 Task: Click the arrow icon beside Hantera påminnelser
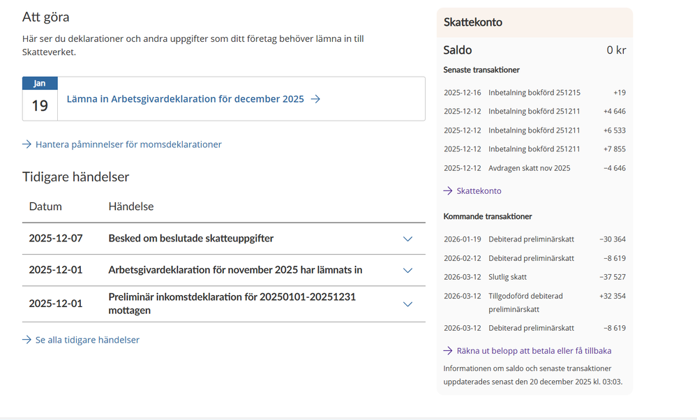(27, 144)
